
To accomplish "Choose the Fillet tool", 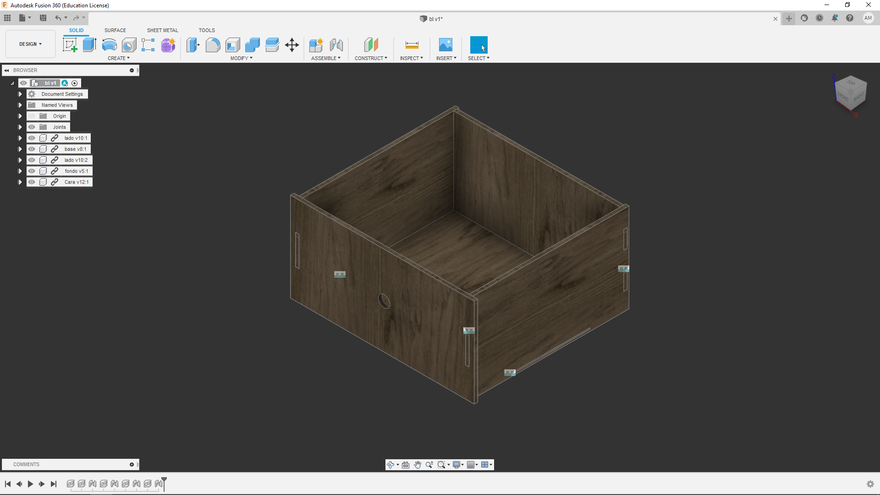I will [213, 45].
